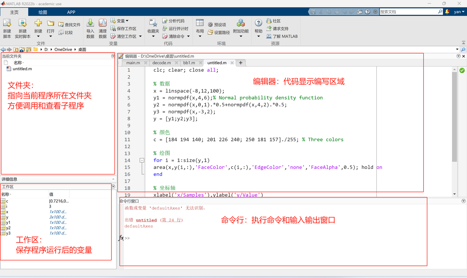This screenshot has height=278, width=467.
Task: Collapse the 详细信息 details panel
Action: 113,179
